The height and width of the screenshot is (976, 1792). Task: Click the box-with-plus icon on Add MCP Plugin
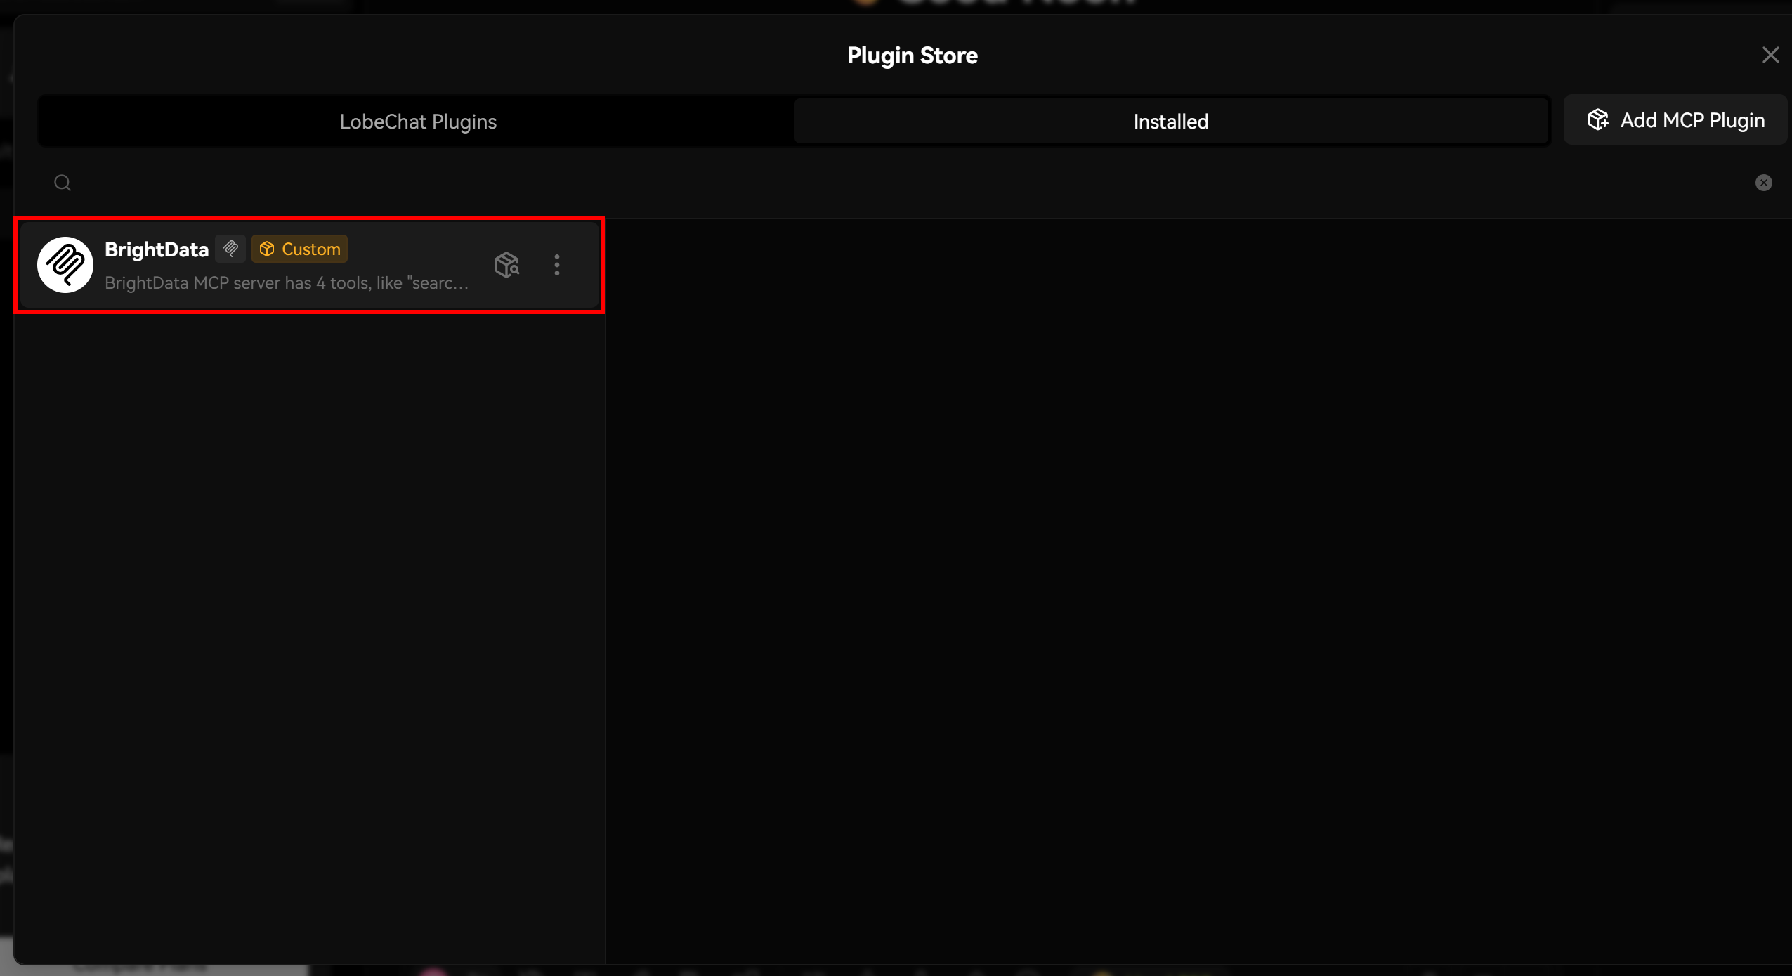(x=1599, y=120)
